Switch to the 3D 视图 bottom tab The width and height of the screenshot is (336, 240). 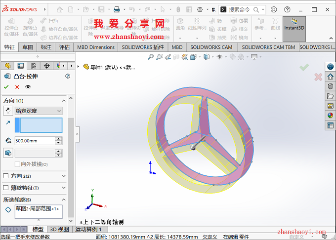(59, 229)
